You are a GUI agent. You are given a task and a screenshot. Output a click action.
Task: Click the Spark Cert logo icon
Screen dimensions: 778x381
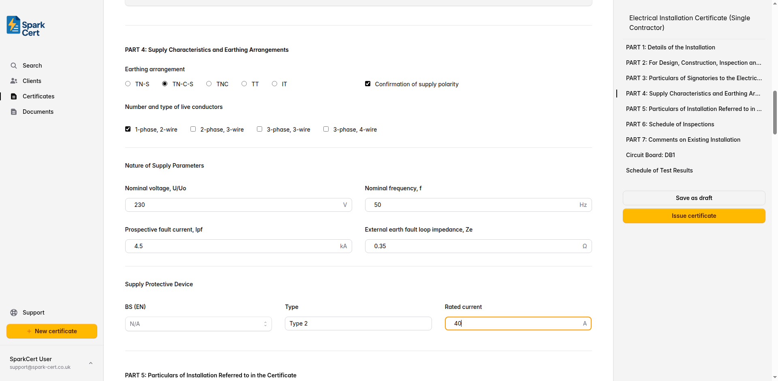13,25
